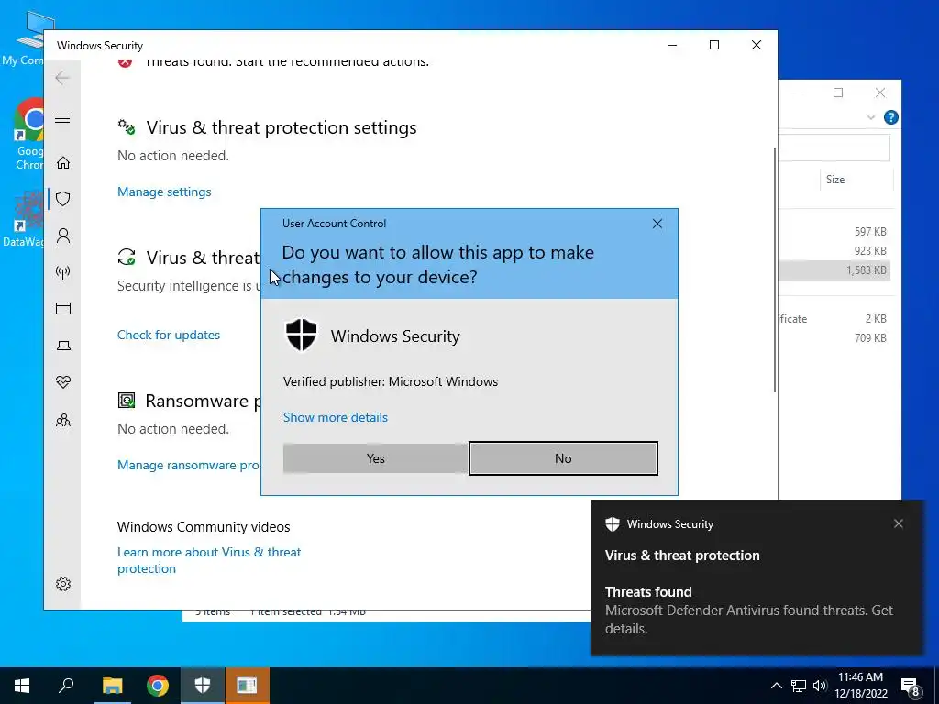Open the taskbar clock showing 11:46 AM
This screenshot has width=939, height=704.
pos(860,686)
